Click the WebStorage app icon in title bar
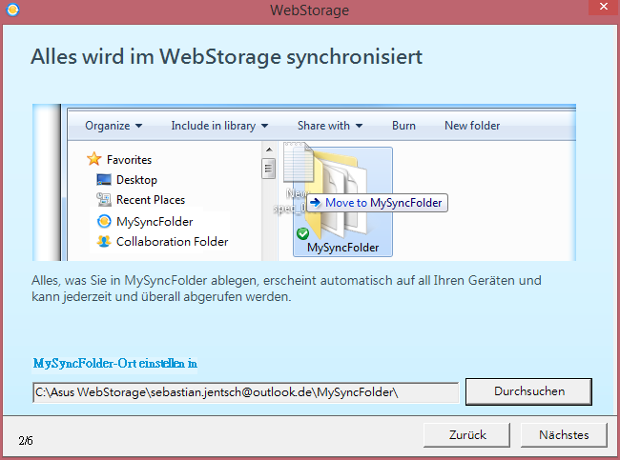620x460 pixels. (11, 10)
